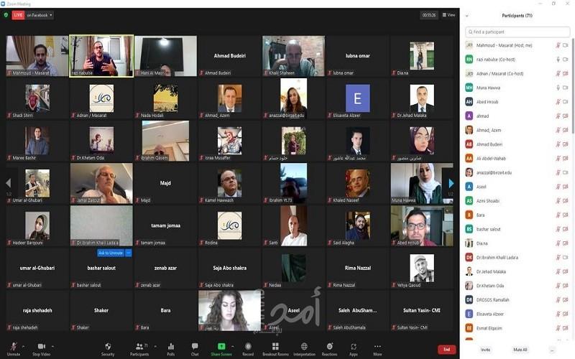Click the Ahmad Budeiri name tile
Image resolution: width=575 pixels, height=359 pixels.
pos(229,56)
